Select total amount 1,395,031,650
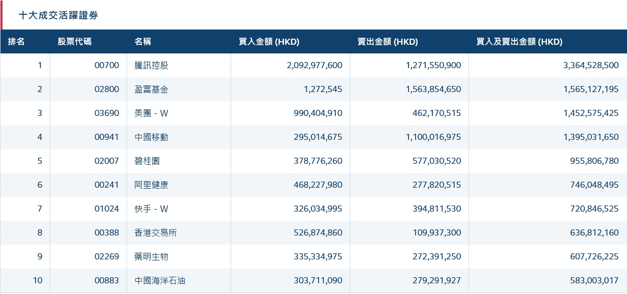The height and width of the screenshot is (294, 627). (x=591, y=137)
